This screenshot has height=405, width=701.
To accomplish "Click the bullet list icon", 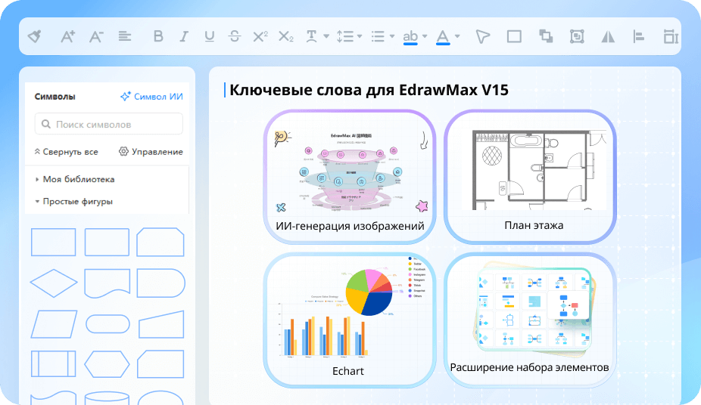I will click(379, 36).
